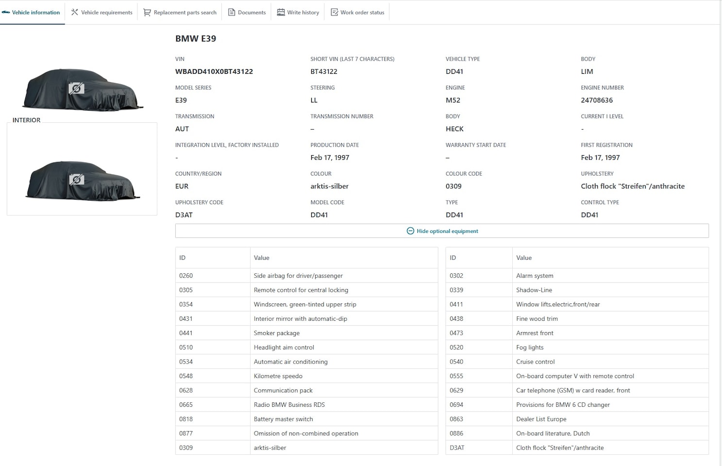Click the Documents page icon
The width and height of the screenshot is (722, 466).
tap(232, 12)
